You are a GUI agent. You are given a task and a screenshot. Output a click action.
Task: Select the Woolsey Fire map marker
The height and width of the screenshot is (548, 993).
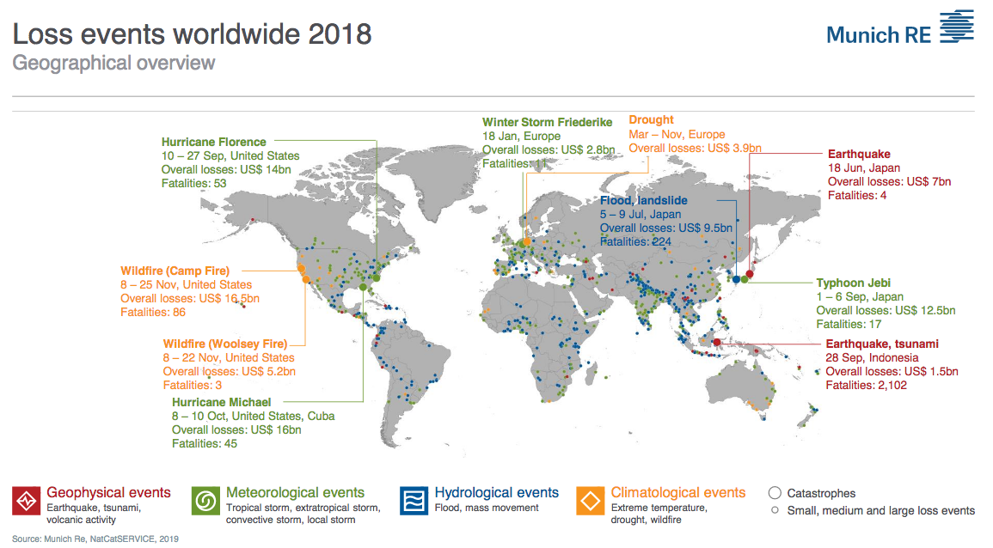(x=306, y=279)
